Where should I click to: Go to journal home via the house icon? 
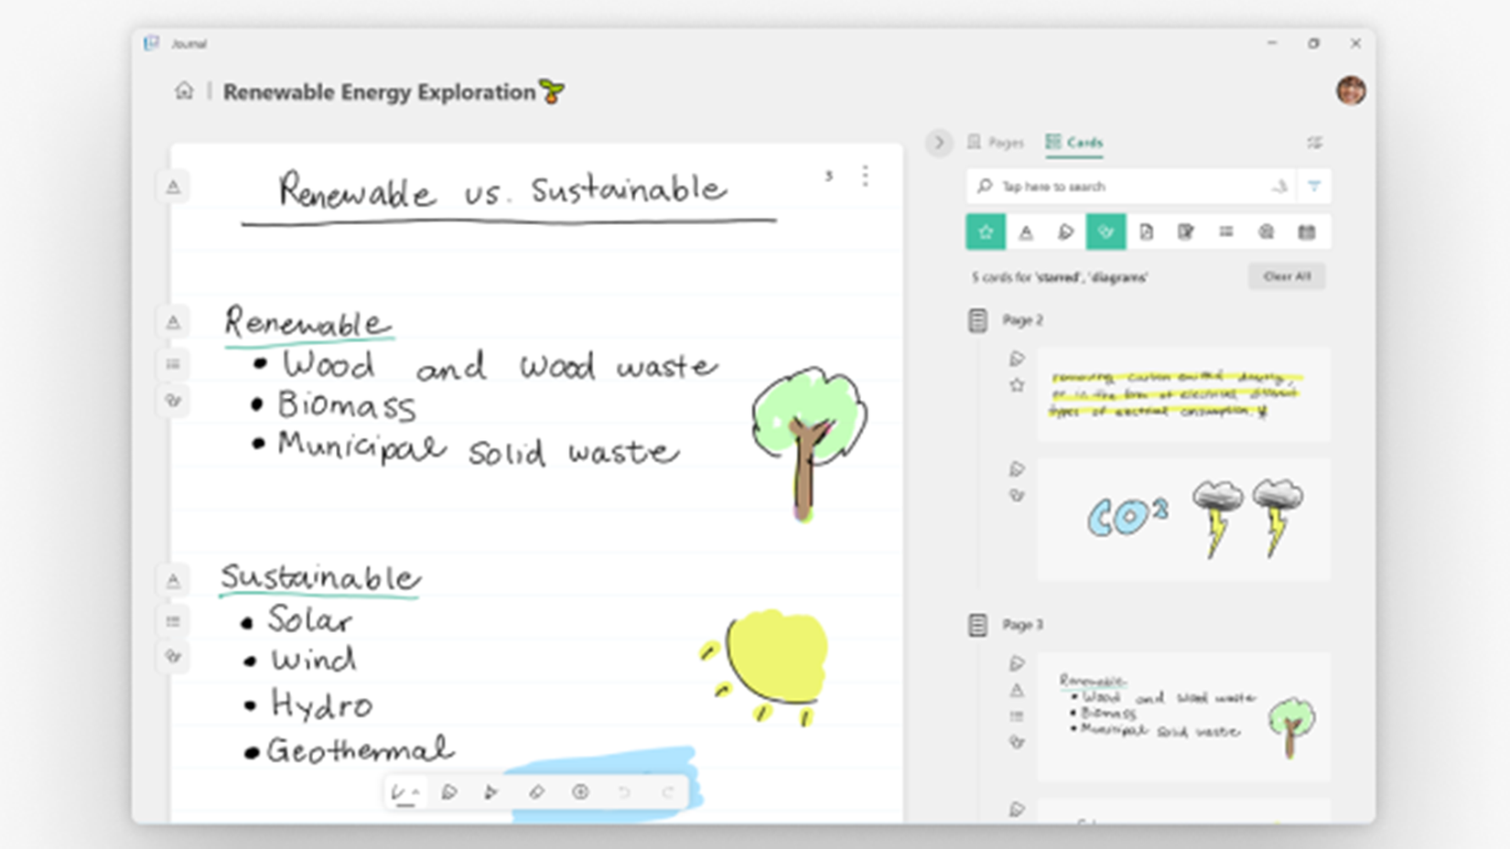click(184, 91)
